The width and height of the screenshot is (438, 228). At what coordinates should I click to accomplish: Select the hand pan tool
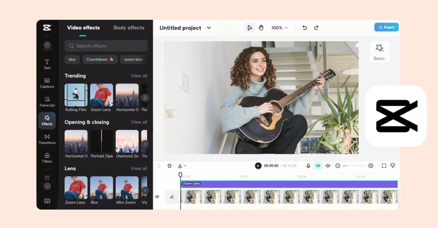tap(261, 28)
